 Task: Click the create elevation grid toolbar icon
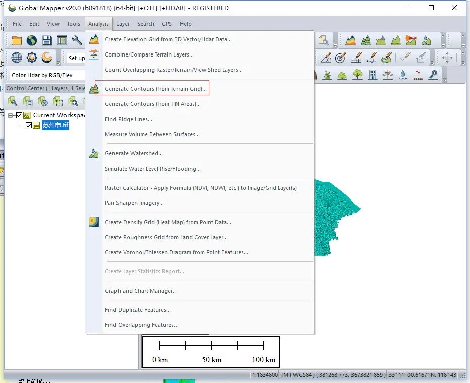click(x=350, y=40)
